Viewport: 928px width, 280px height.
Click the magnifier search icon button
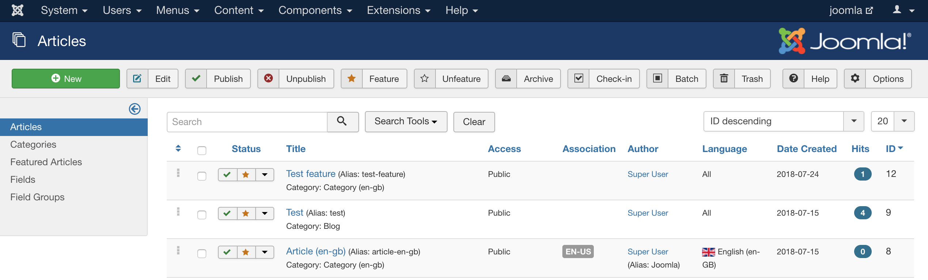[x=342, y=121]
